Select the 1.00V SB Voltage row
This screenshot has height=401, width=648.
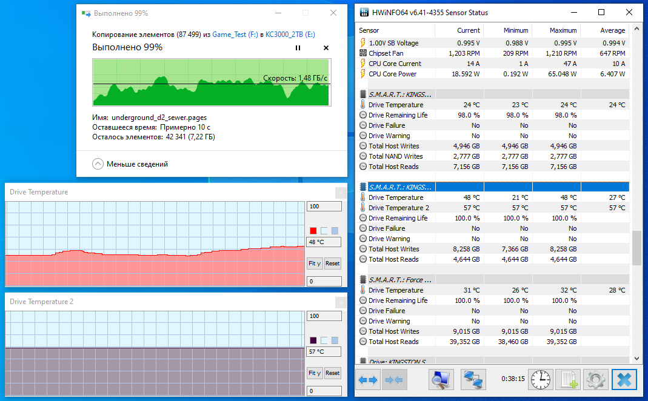click(493, 43)
